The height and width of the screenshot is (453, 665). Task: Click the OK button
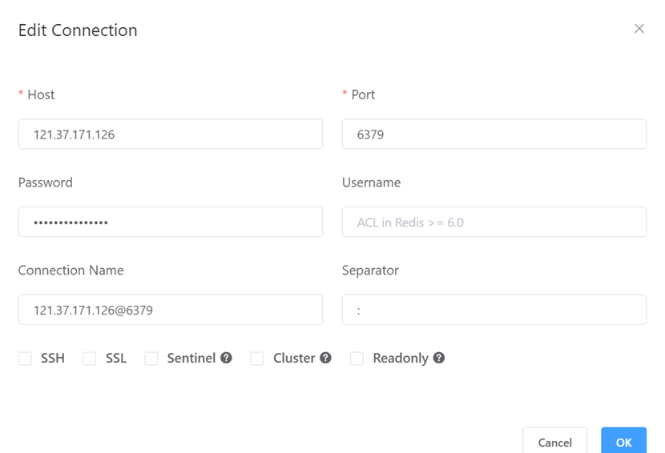[623, 441]
